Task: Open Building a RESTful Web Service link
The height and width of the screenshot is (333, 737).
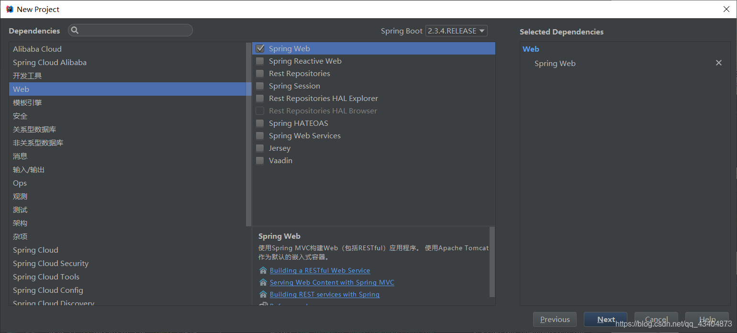Action: pyautogui.click(x=320, y=270)
